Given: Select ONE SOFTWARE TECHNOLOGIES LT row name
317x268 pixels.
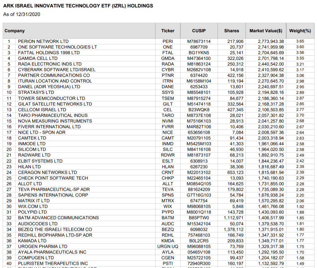Looking at the screenshot, I should [x=57, y=47].
